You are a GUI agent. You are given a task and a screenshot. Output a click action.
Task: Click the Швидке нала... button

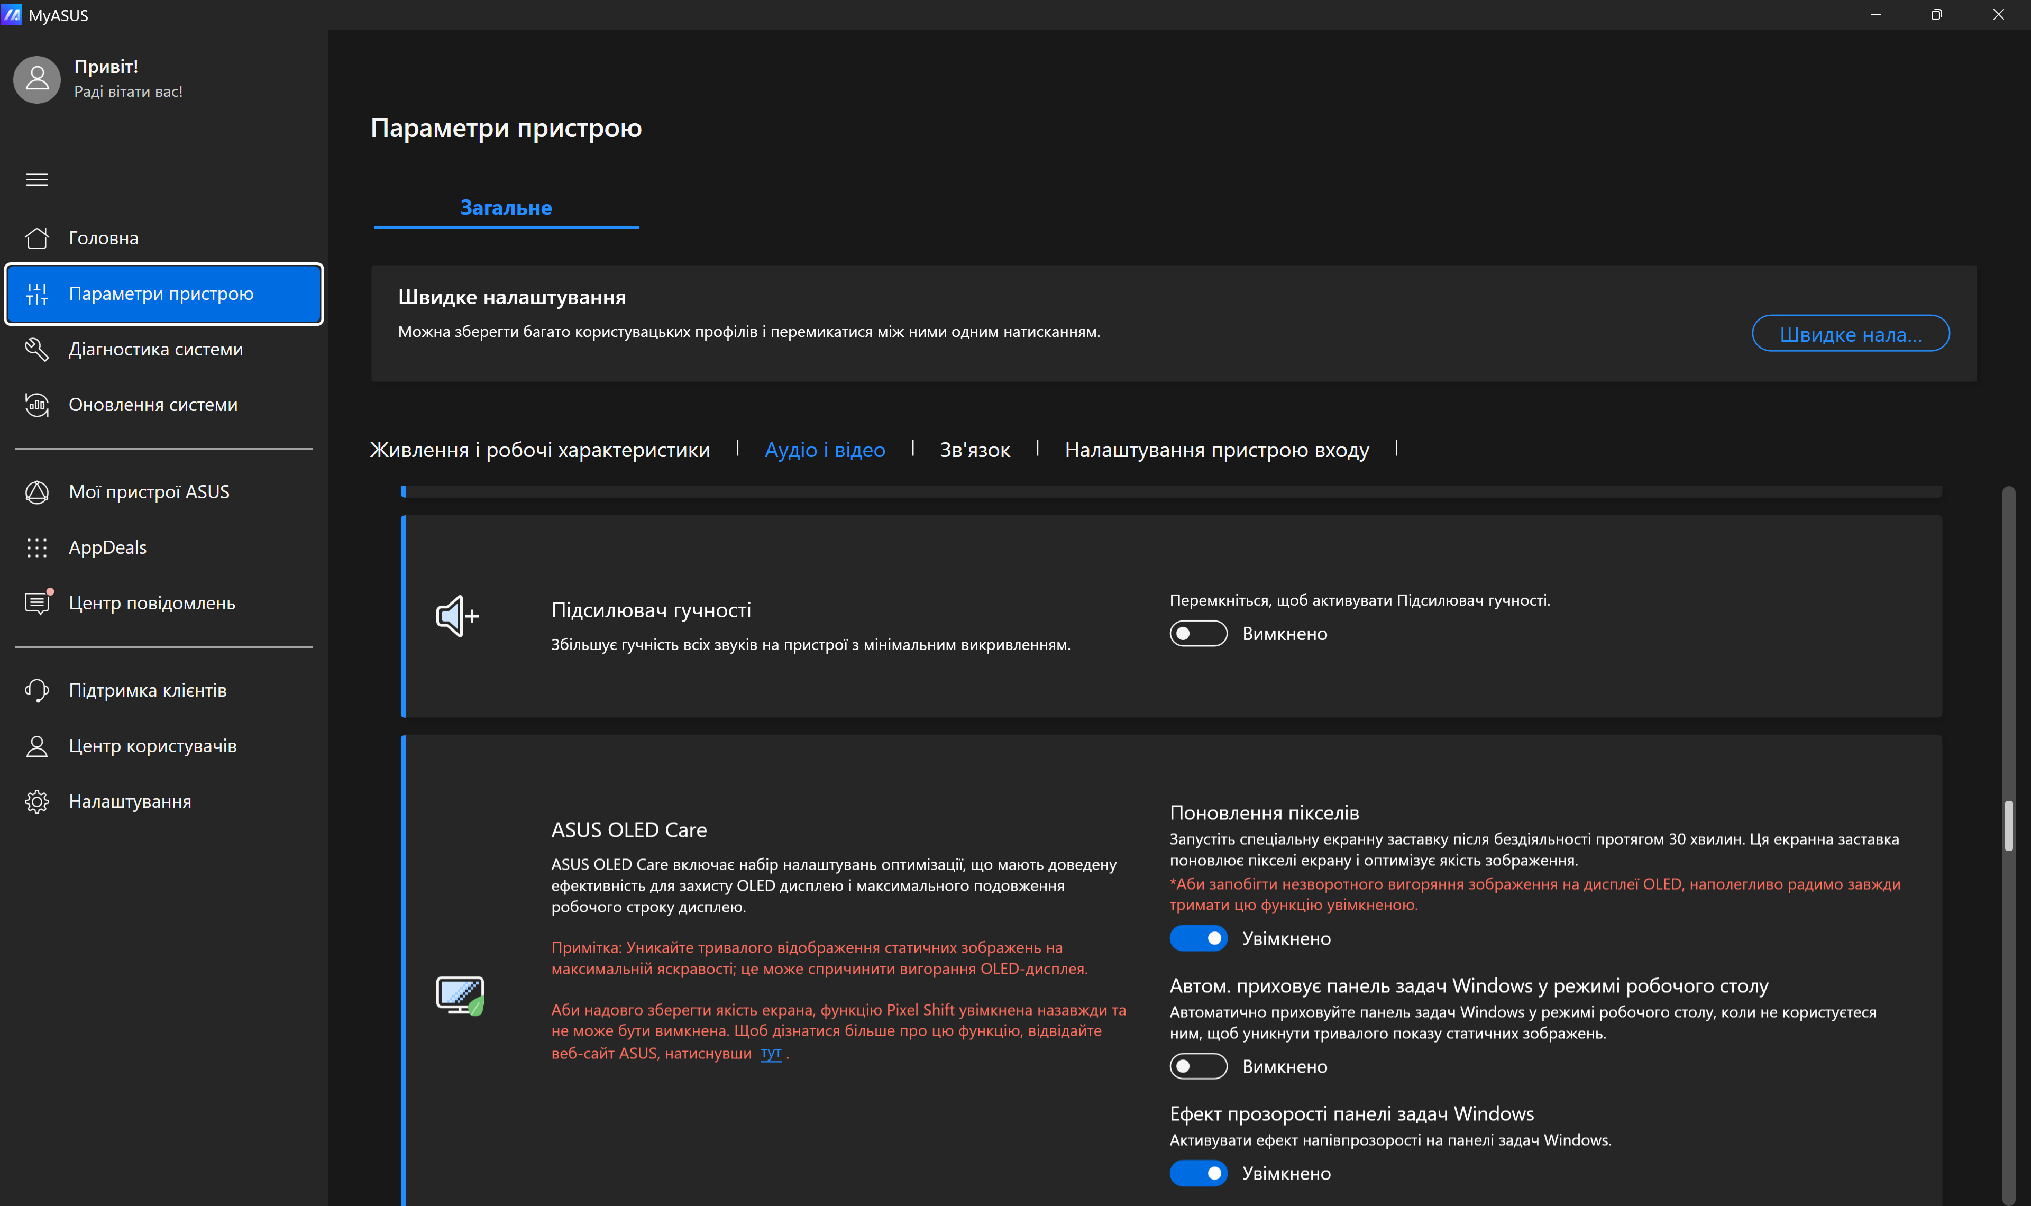[x=1850, y=334]
